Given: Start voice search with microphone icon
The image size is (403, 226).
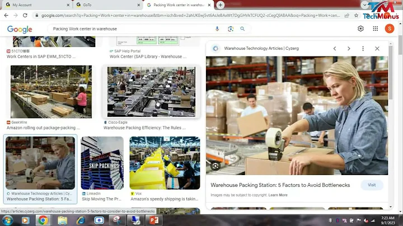Looking at the screenshot, I should pos(217,29).
